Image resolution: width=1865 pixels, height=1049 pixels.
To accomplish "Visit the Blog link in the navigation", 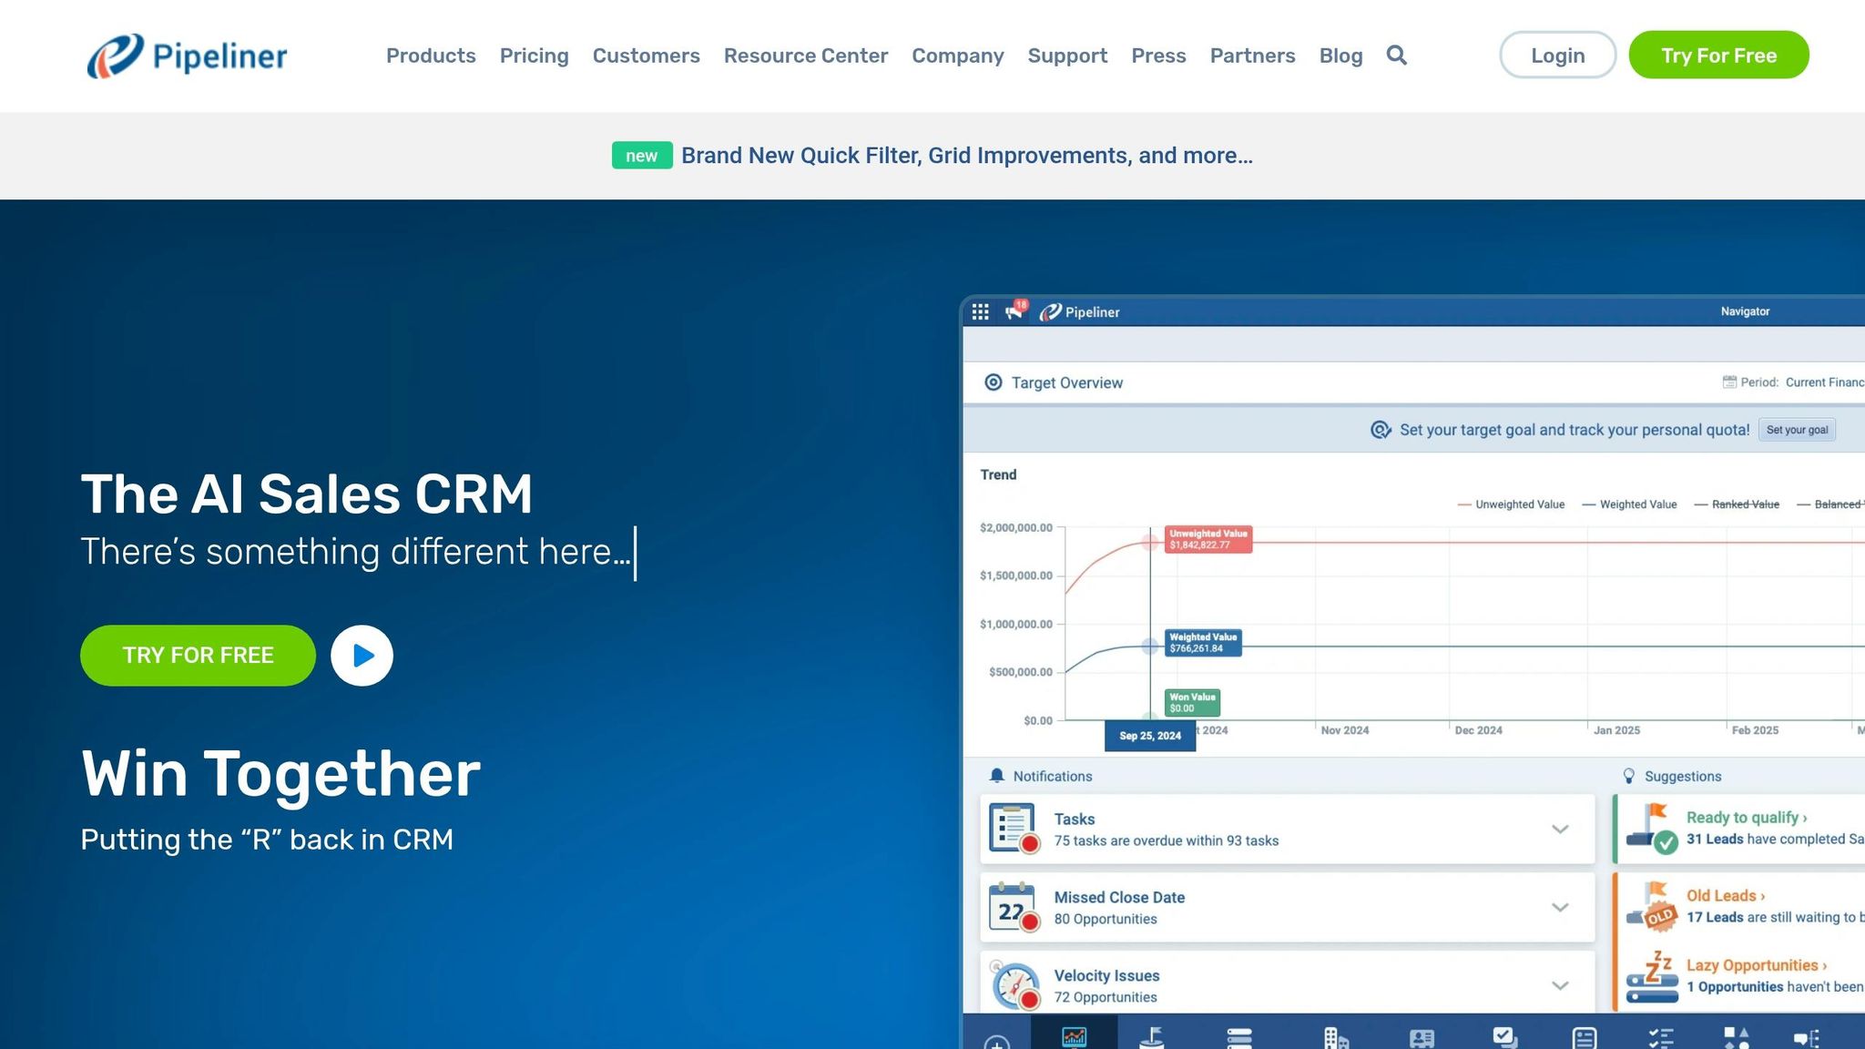I will point(1341,56).
